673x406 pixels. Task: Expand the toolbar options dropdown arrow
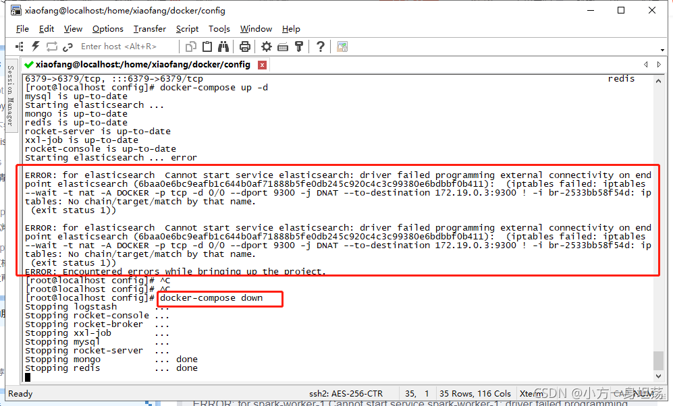coord(663,50)
